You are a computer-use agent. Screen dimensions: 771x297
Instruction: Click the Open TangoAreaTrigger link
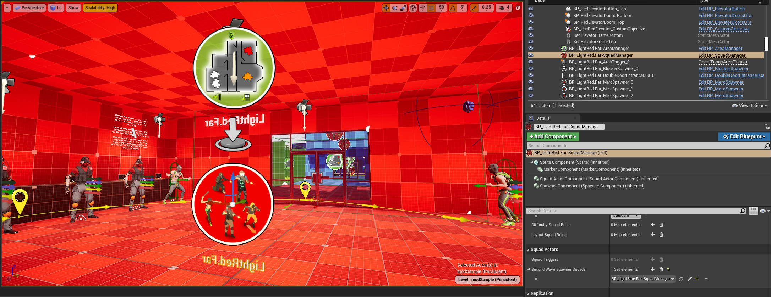723,62
